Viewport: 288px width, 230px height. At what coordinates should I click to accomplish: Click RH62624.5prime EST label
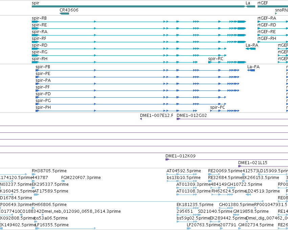click(x=229, y=191)
